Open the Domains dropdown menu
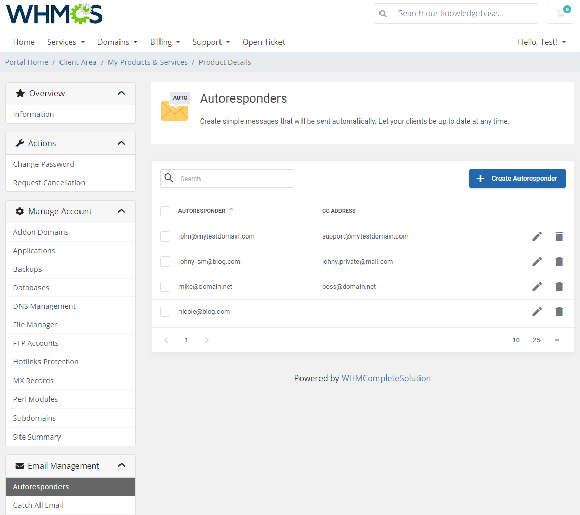 (x=117, y=42)
